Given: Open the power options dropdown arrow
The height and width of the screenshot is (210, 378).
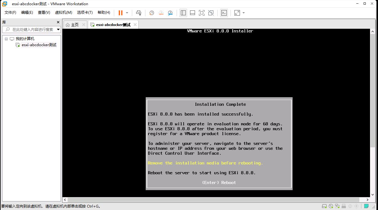Looking at the screenshot, I should [127, 13].
